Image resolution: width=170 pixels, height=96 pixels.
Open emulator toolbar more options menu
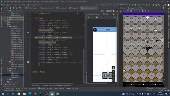[x=148, y=11]
